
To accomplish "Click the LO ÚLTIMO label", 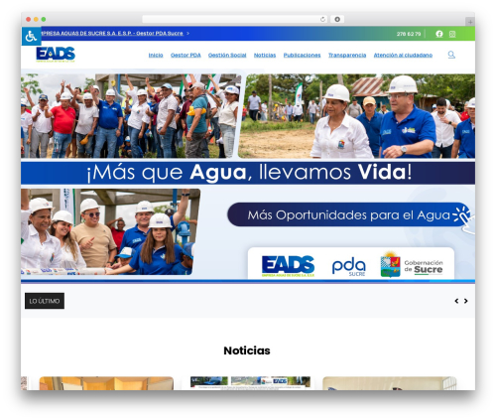I will click(x=45, y=301).
